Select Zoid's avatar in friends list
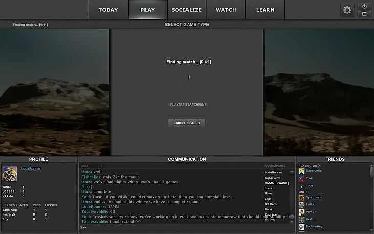This screenshot has height=234, width=374. (302, 178)
